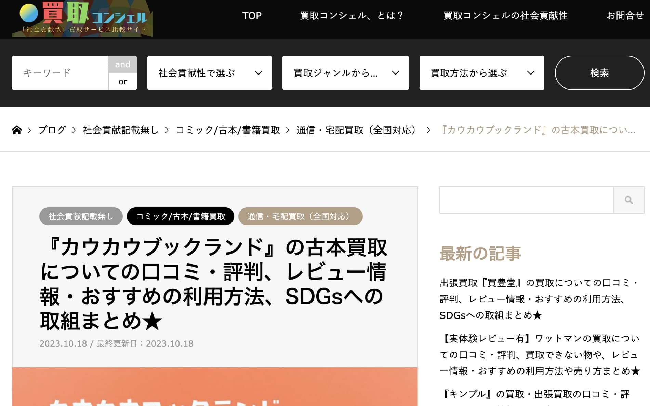650x406 pixels.
Task: Open 買取コンシェルの社会貢献性 menu item
Action: [x=505, y=16]
